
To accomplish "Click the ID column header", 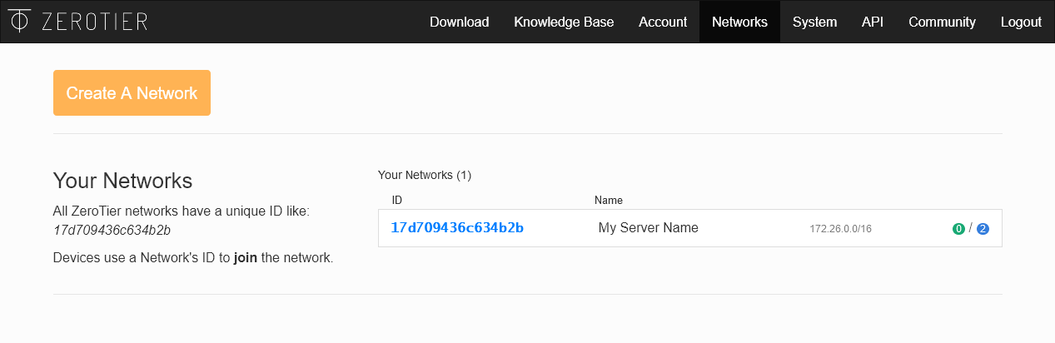I will tap(397, 201).
